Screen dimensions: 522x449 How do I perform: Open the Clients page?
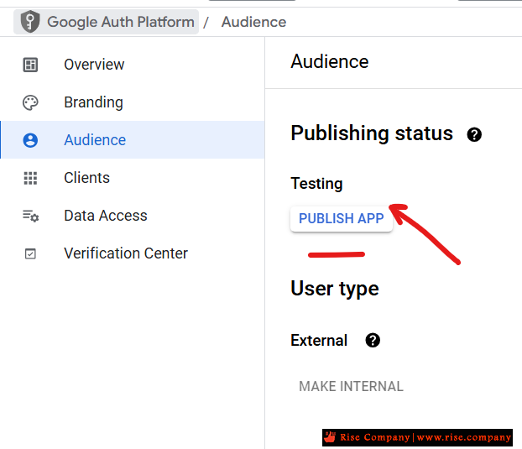click(133, 178)
